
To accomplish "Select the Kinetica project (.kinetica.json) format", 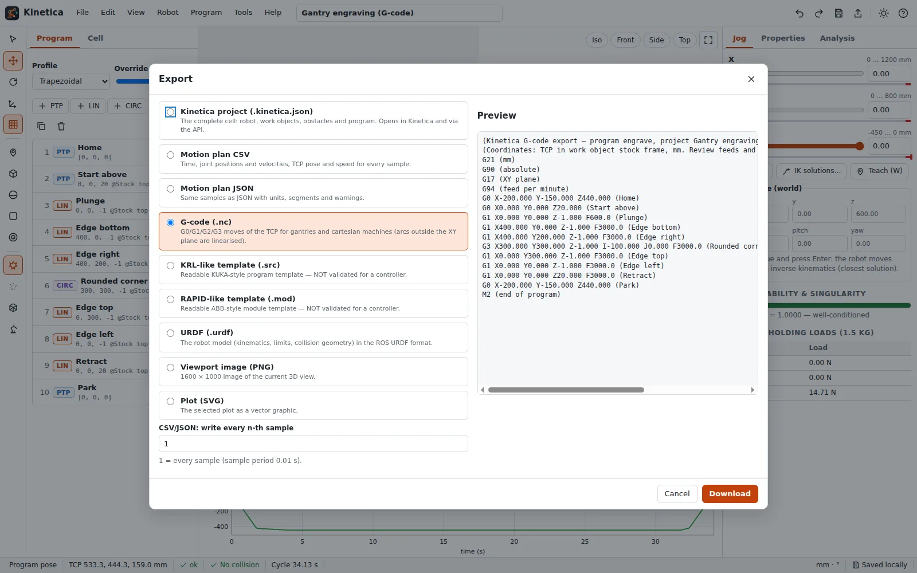I will click(x=313, y=120).
